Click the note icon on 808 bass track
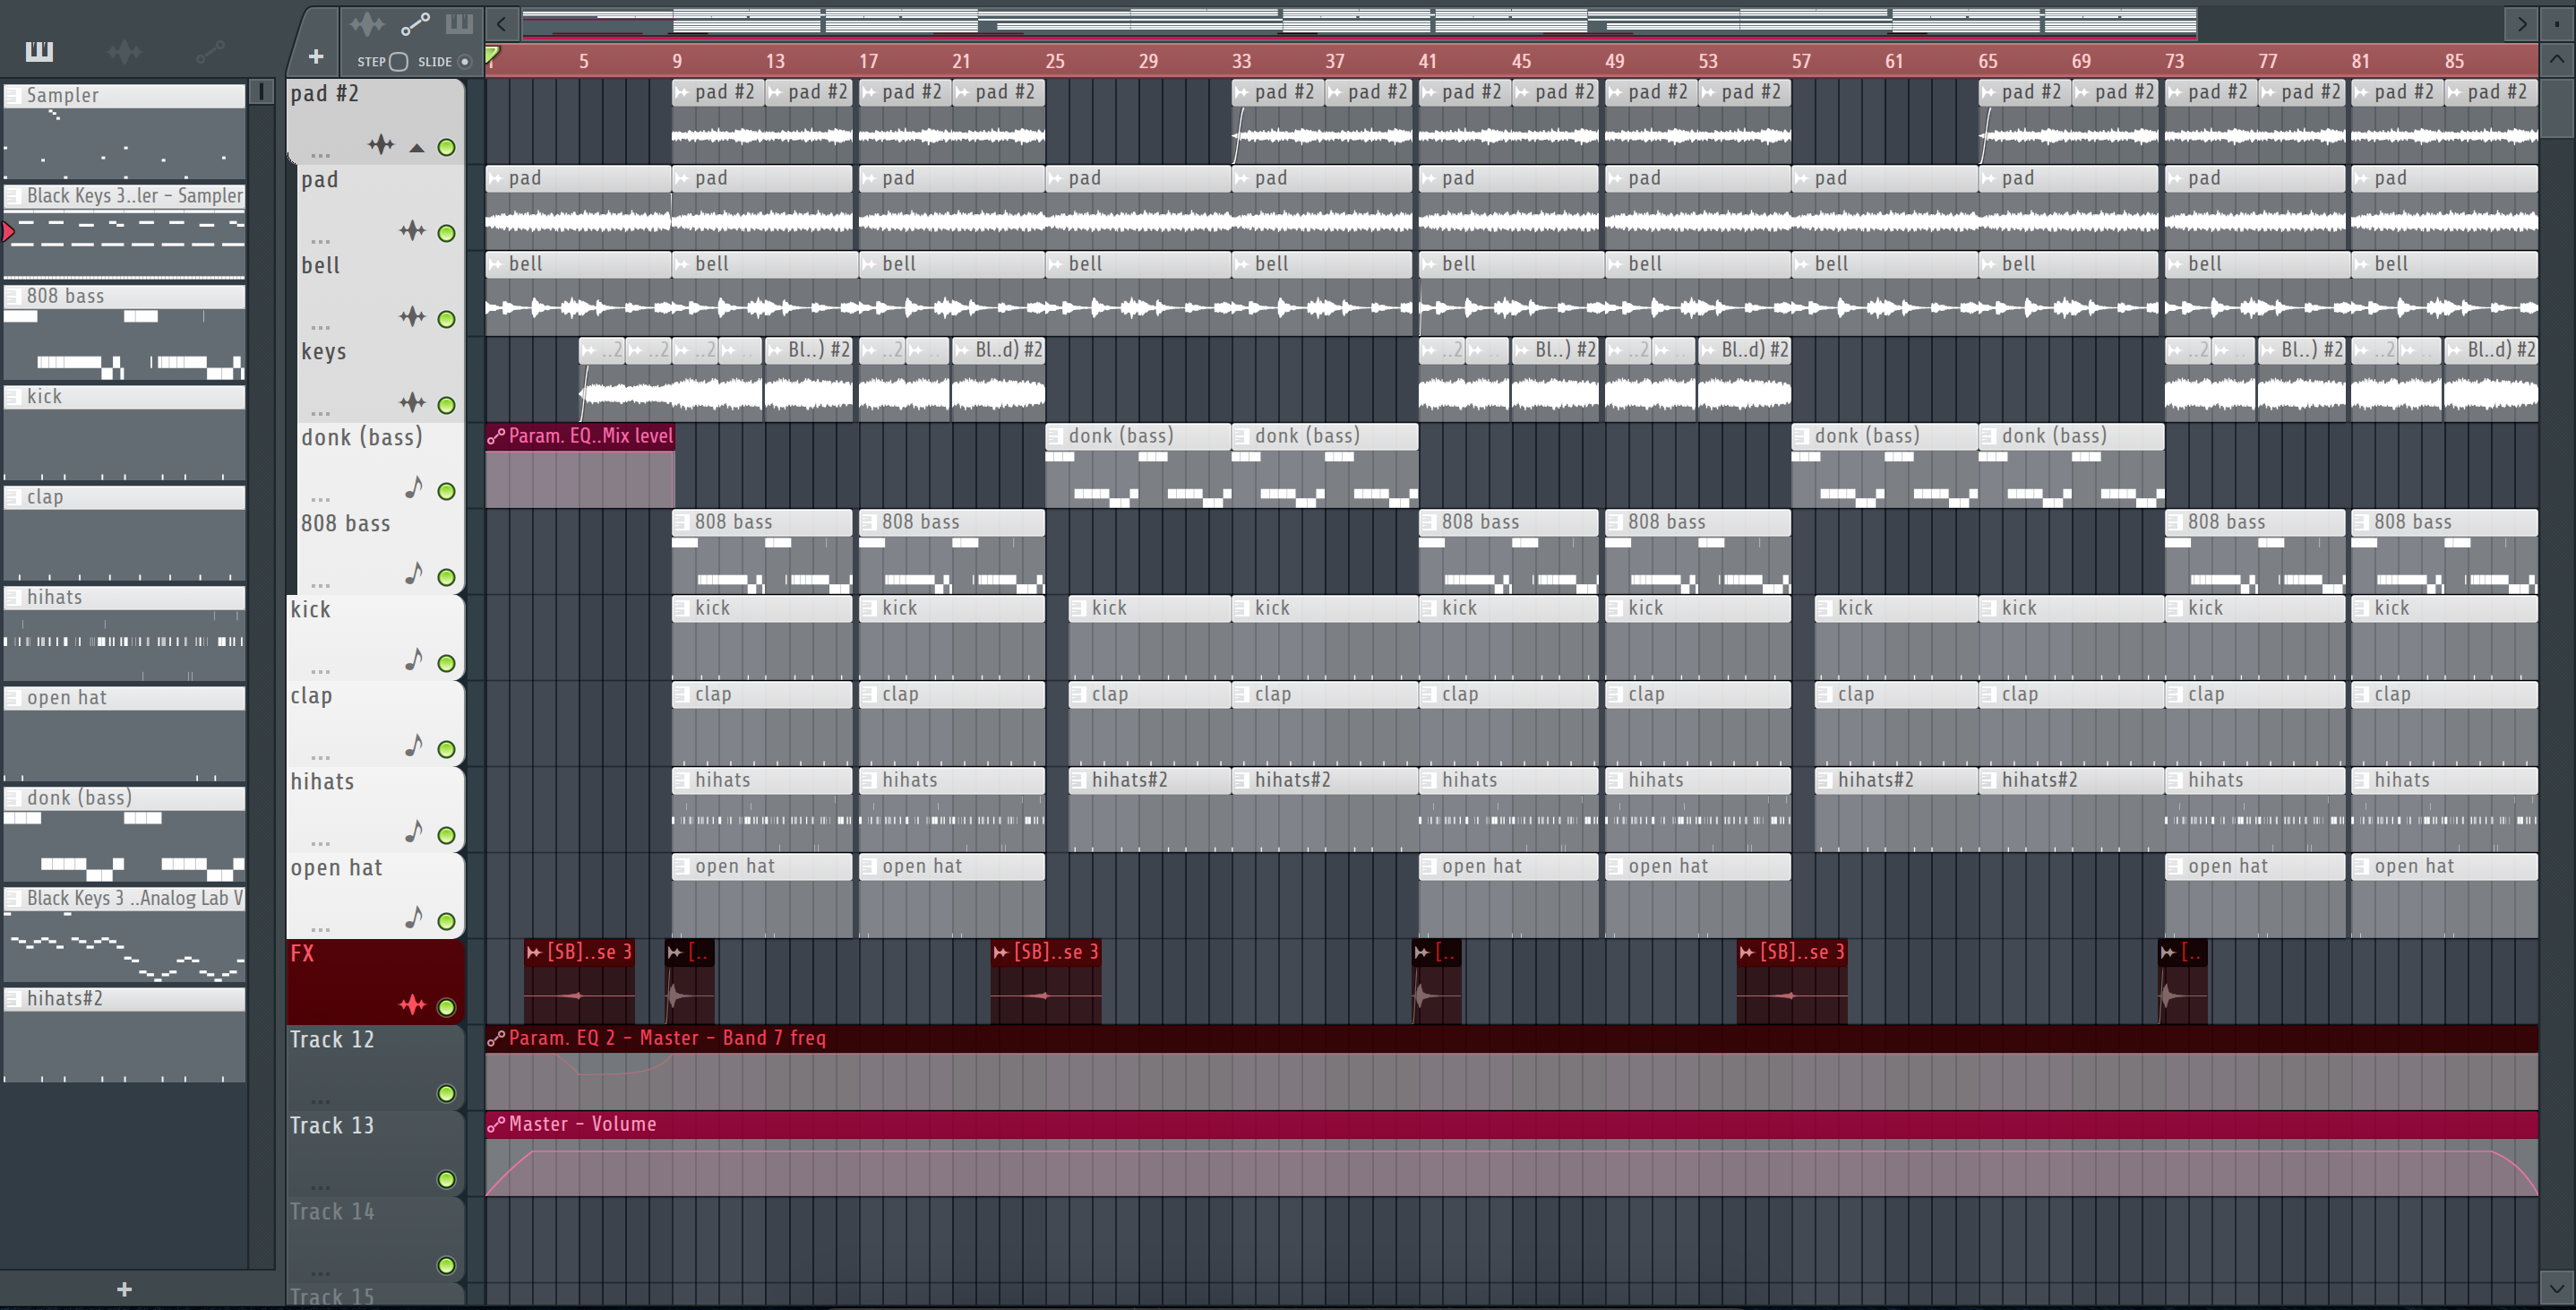Screen dimensions: 2576x1310 [413, 574]
